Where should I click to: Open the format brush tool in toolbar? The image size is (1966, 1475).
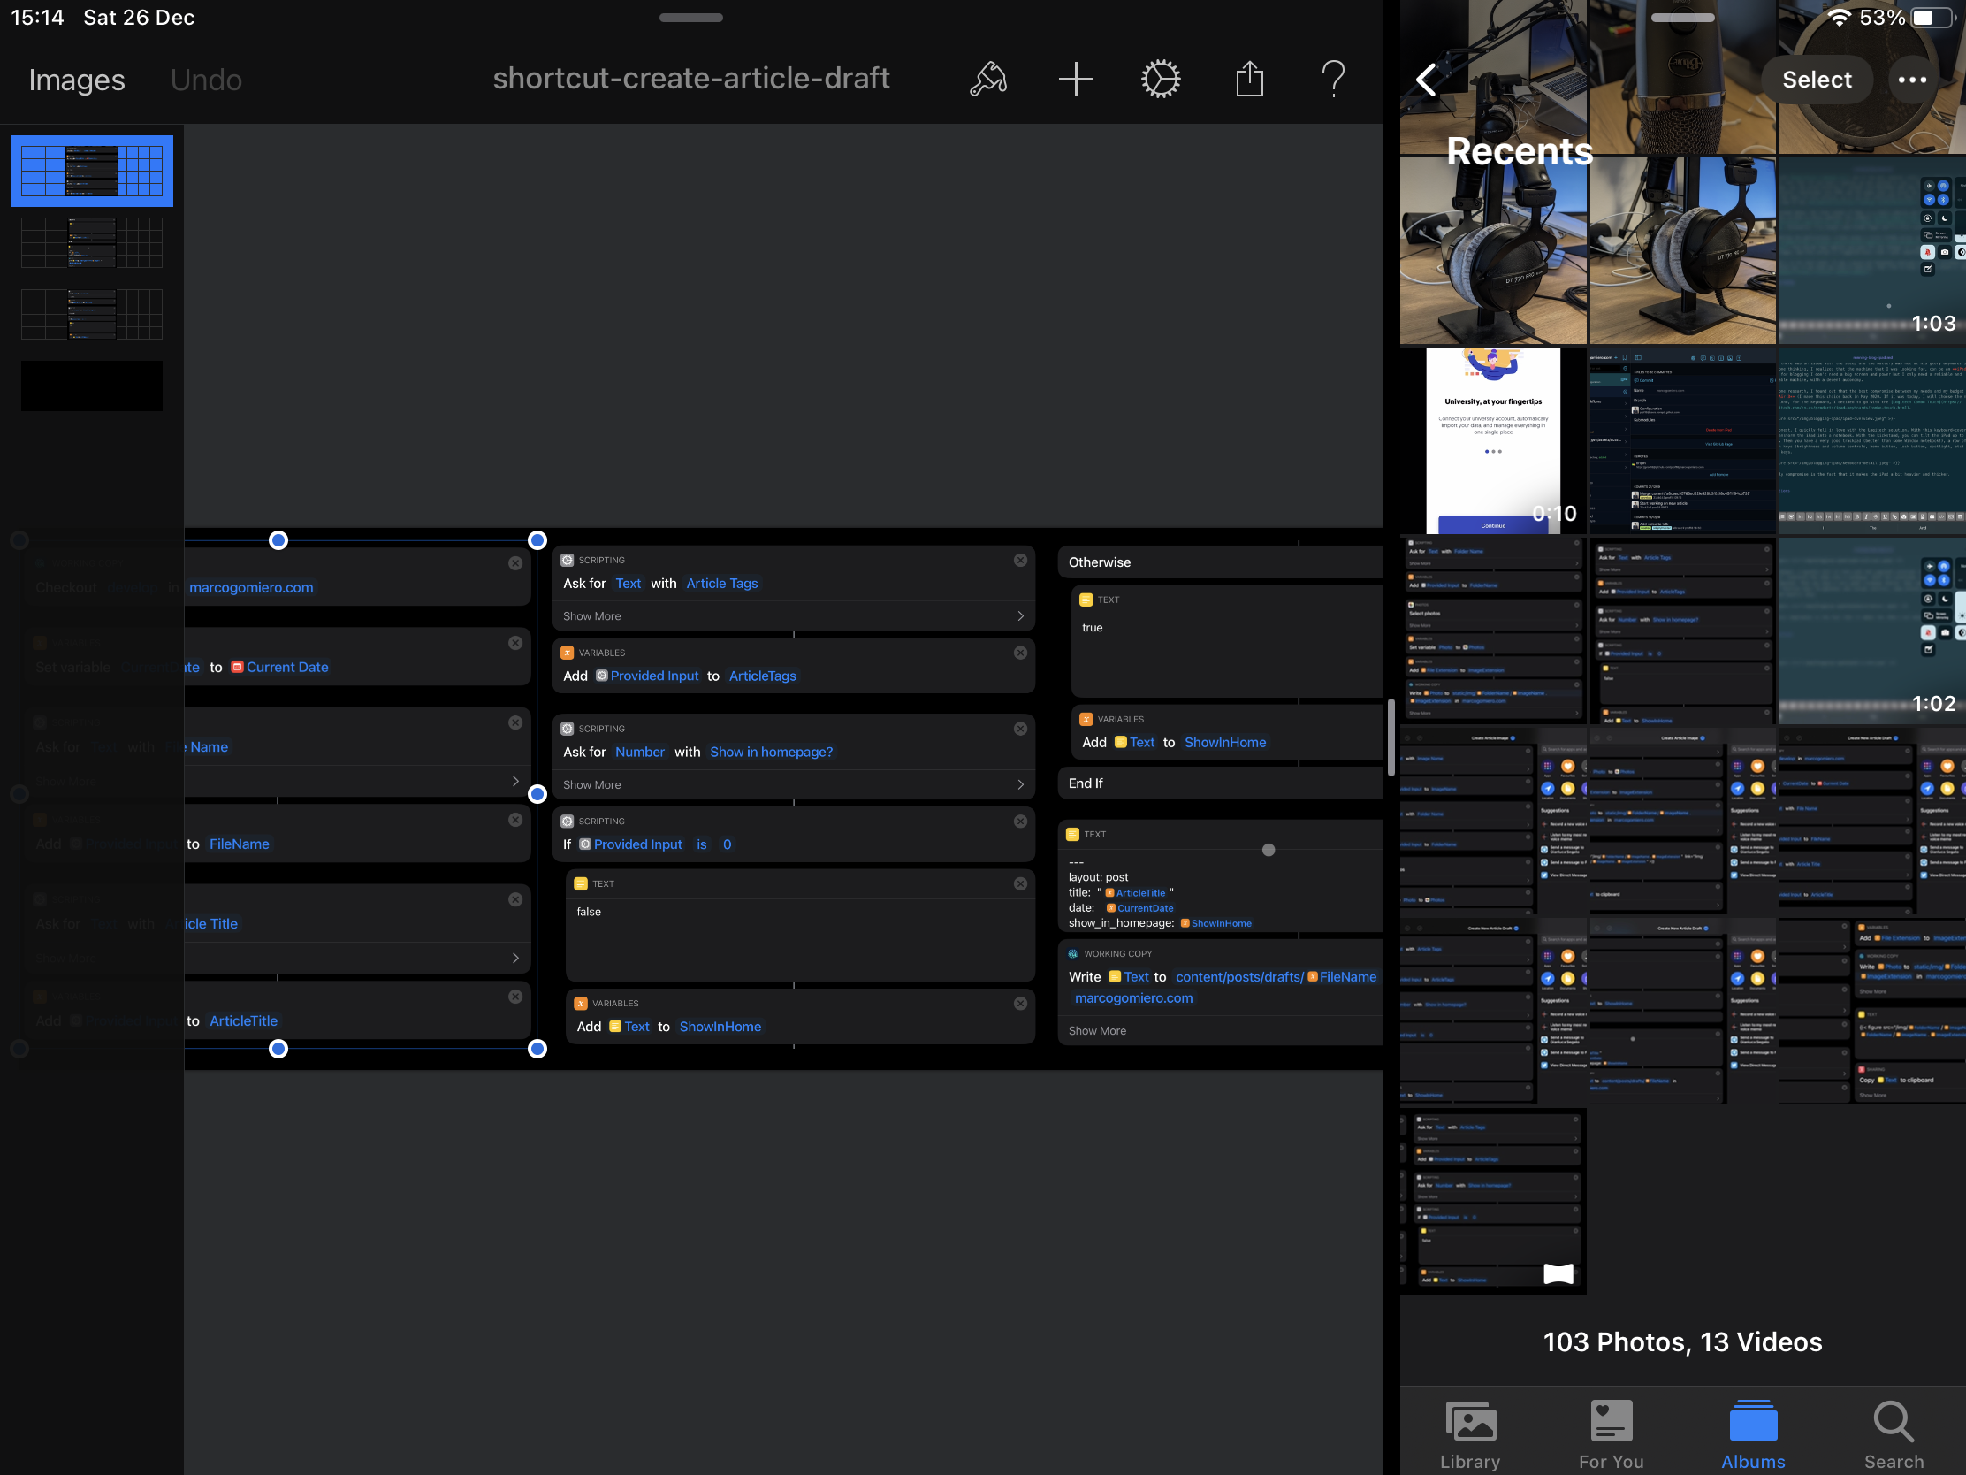click(x=987, y=79)
